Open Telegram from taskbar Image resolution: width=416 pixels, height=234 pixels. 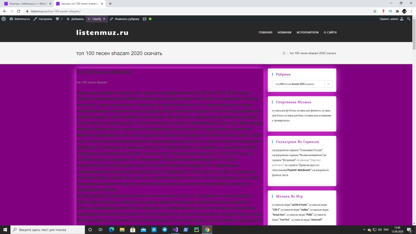tap(164, 229)
